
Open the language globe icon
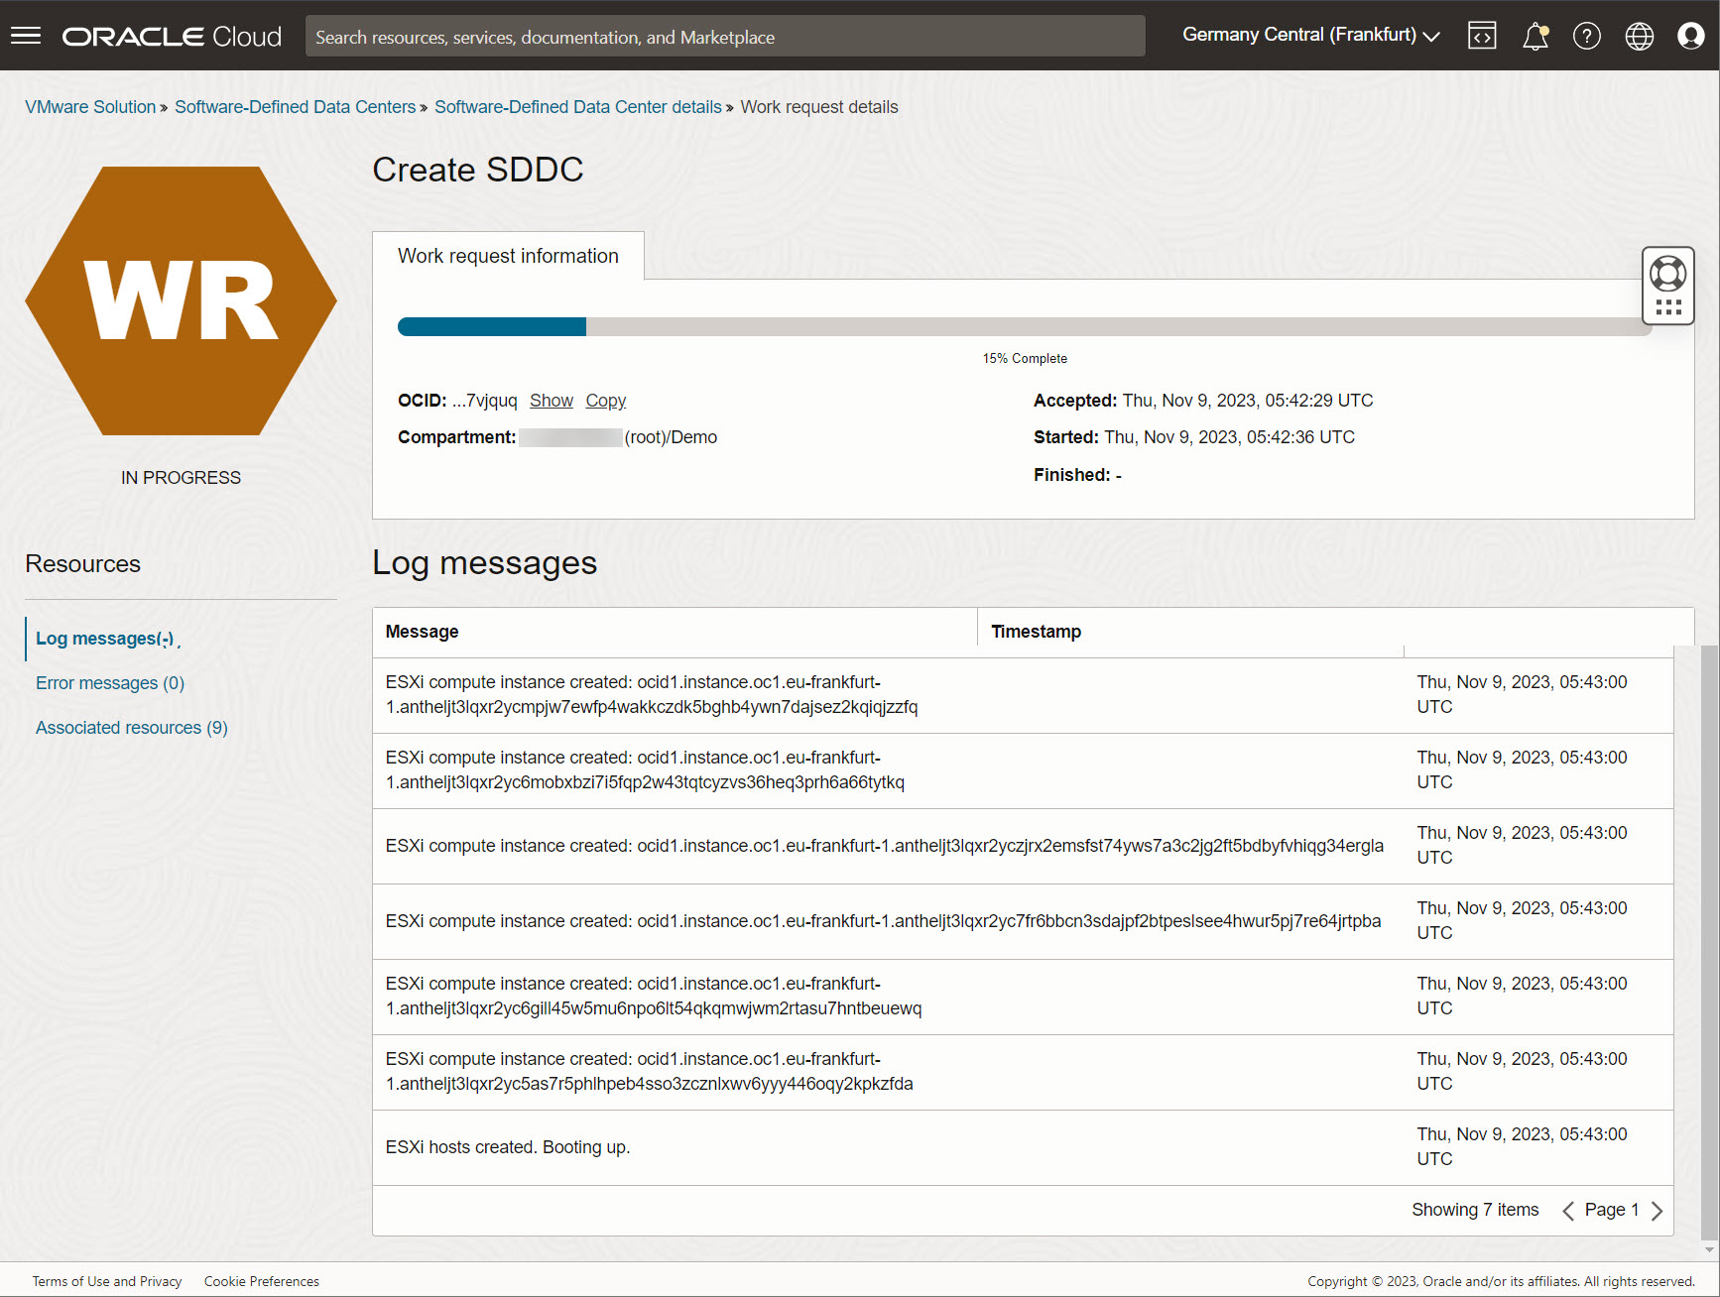click(x=1639, y=36)
